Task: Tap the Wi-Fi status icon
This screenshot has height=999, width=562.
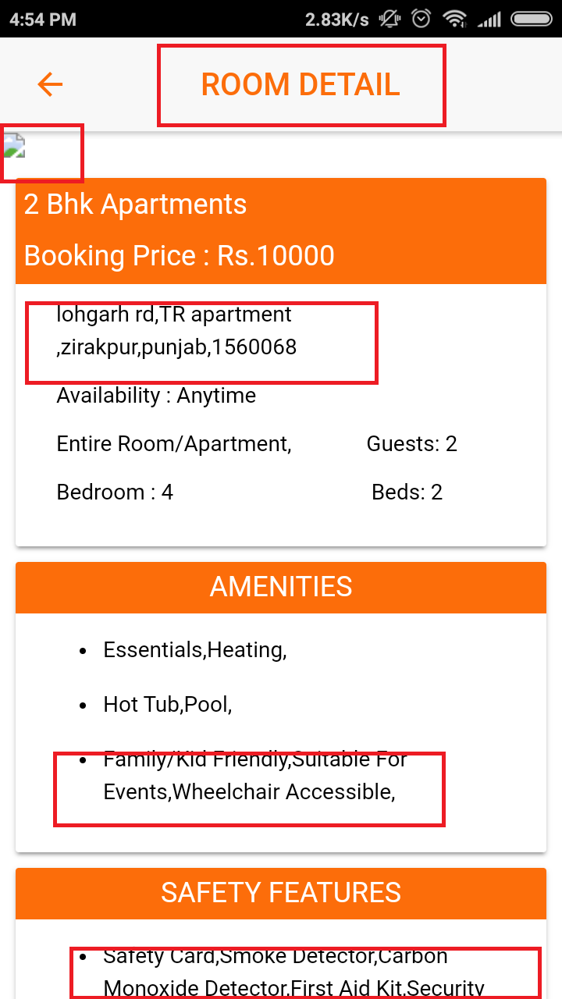Action: pos(454,19)
